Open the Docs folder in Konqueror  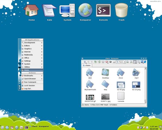[x=121, y=74]
